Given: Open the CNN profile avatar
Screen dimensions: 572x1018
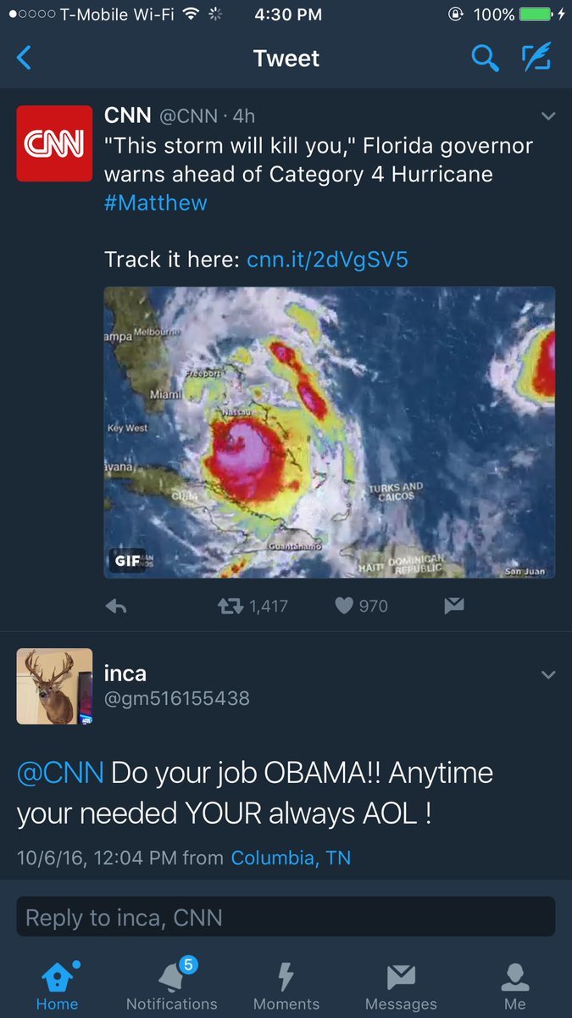Looking at the screenshot, I should 54,143.
